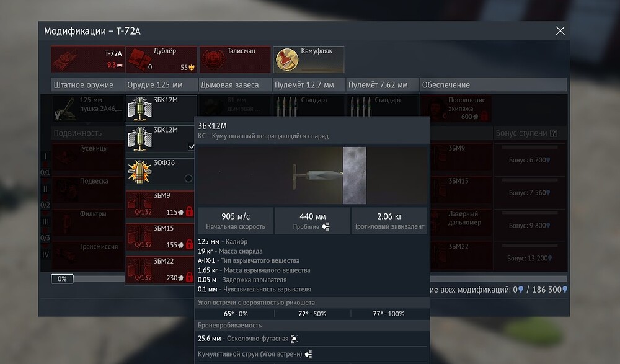Click the second 3БК12М shell icon in dropdown
620x364 pixels.
click(x=139, y=139)
